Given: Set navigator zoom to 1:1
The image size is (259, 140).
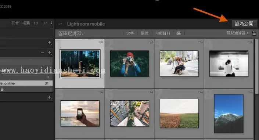Looking at the screenshot, I should pos(36,23).
